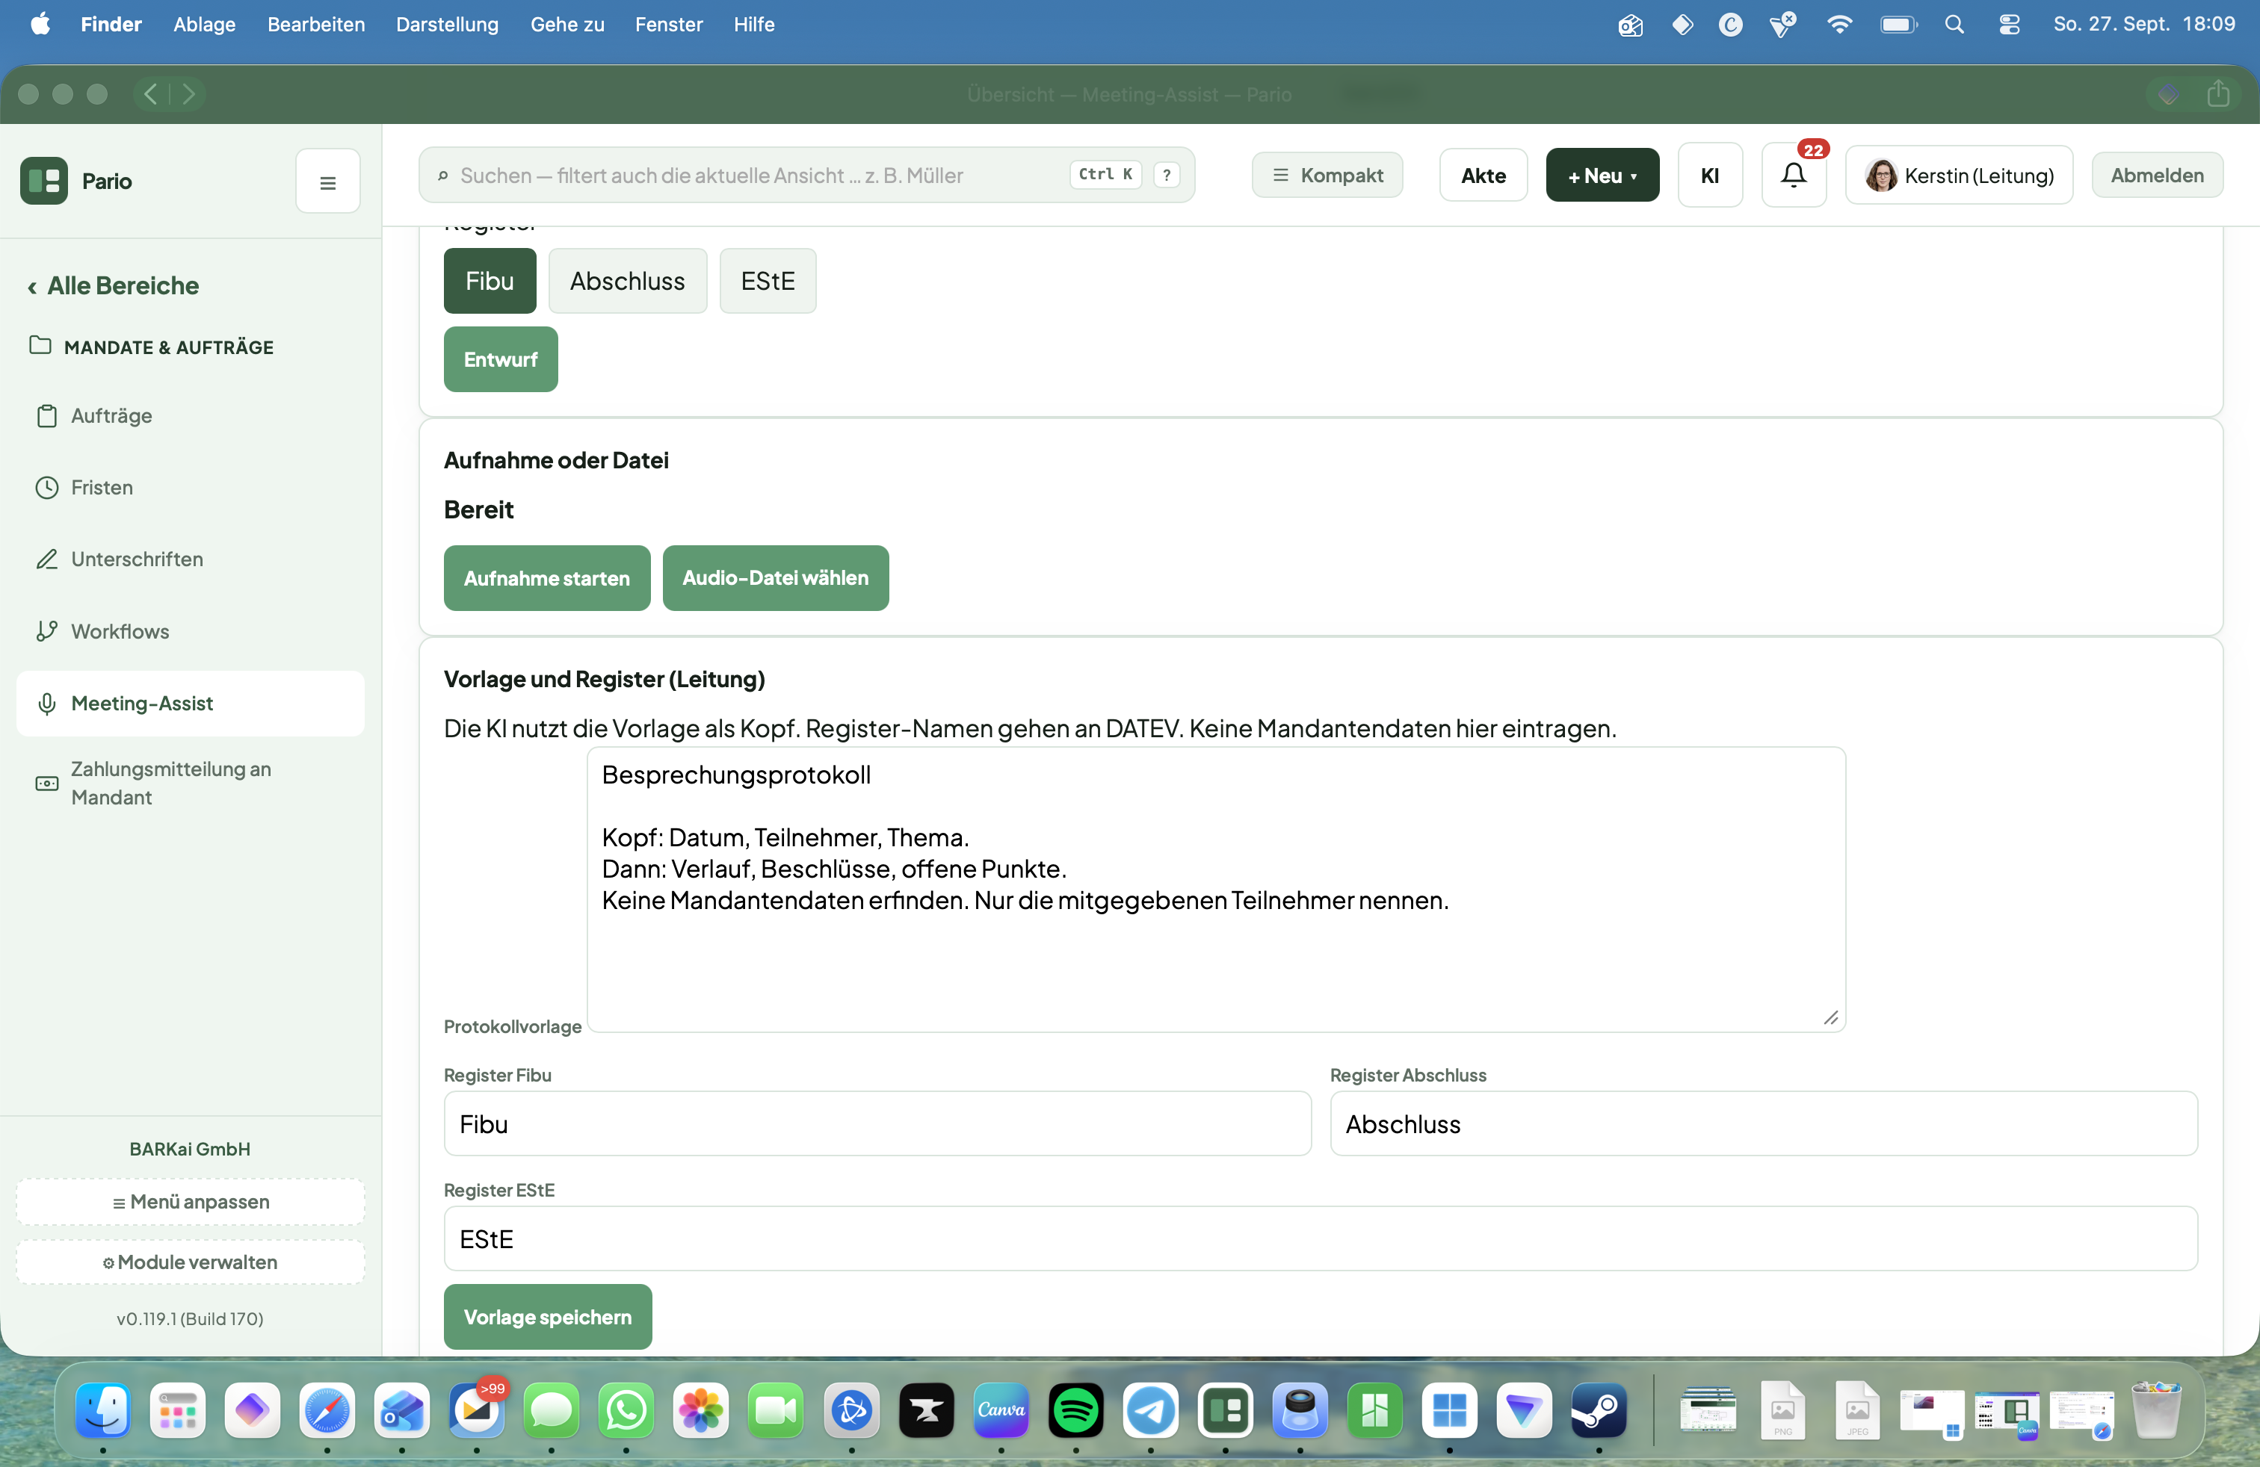This screenshot has height=1467, width=2260.
Task: Click the Pario logo icon
Action: click(x=43, y=180)
